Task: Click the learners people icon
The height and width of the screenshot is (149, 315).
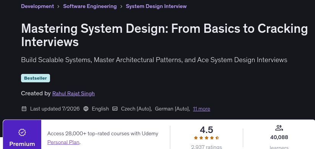Action: click(279, 128)
